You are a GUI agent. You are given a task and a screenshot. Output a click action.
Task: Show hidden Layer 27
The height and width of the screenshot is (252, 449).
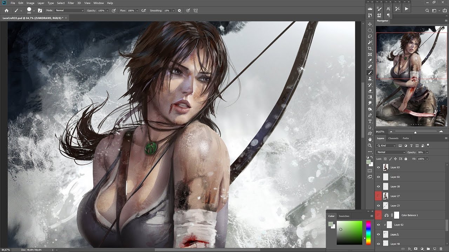click(x=378, y=196)
